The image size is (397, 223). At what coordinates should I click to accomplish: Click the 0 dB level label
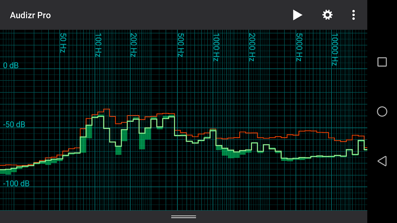pos(11,66)
